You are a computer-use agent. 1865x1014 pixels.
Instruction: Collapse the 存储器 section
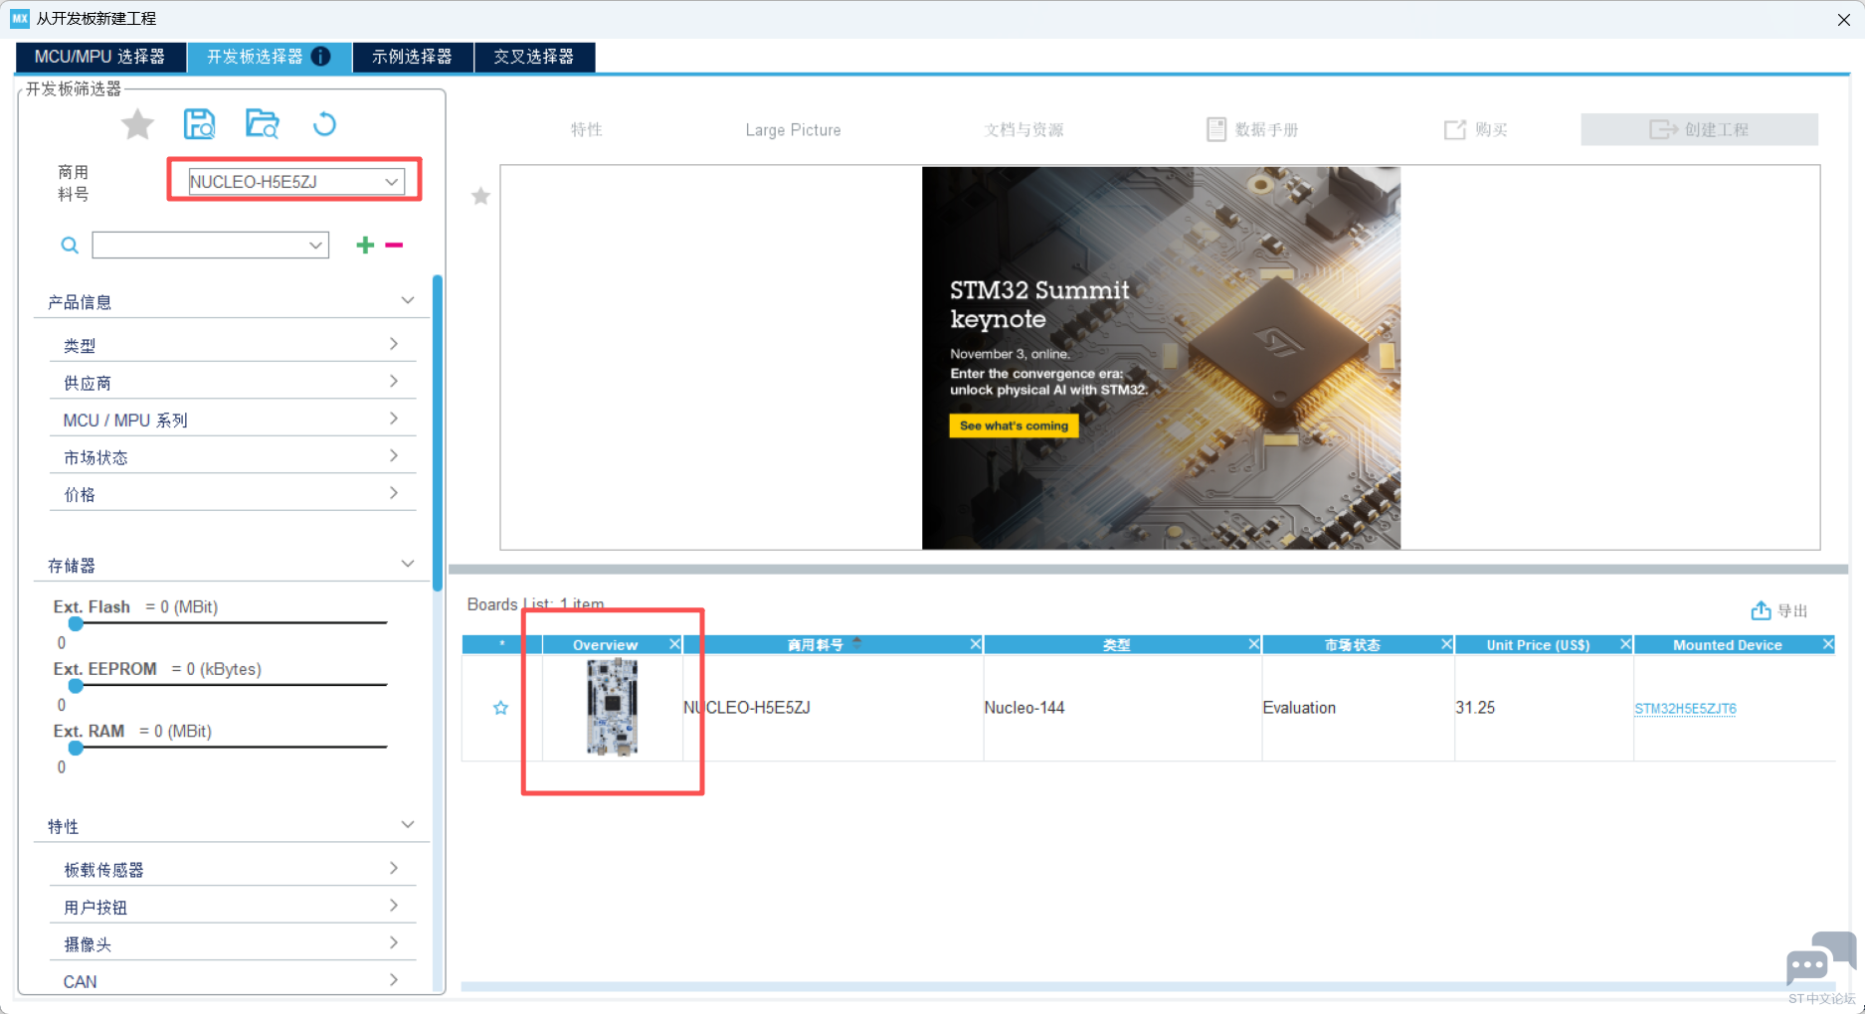[407, 565]
